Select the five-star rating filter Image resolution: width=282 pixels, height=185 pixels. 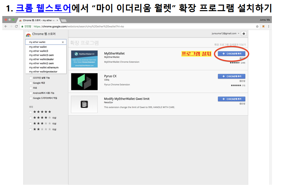click(x=30, y=112)
